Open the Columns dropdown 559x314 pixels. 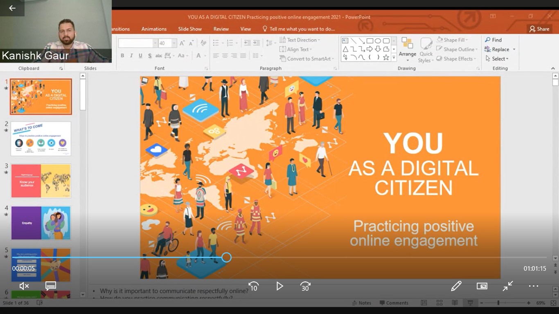tap(257, 56)
